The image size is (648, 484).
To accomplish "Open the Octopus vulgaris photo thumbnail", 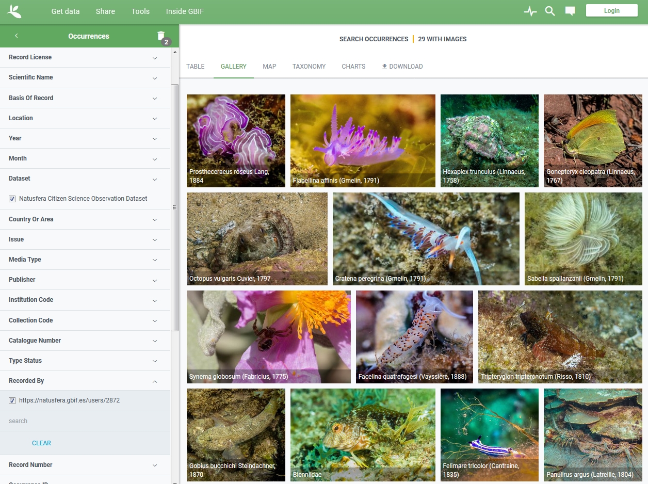I will [257, 238].
